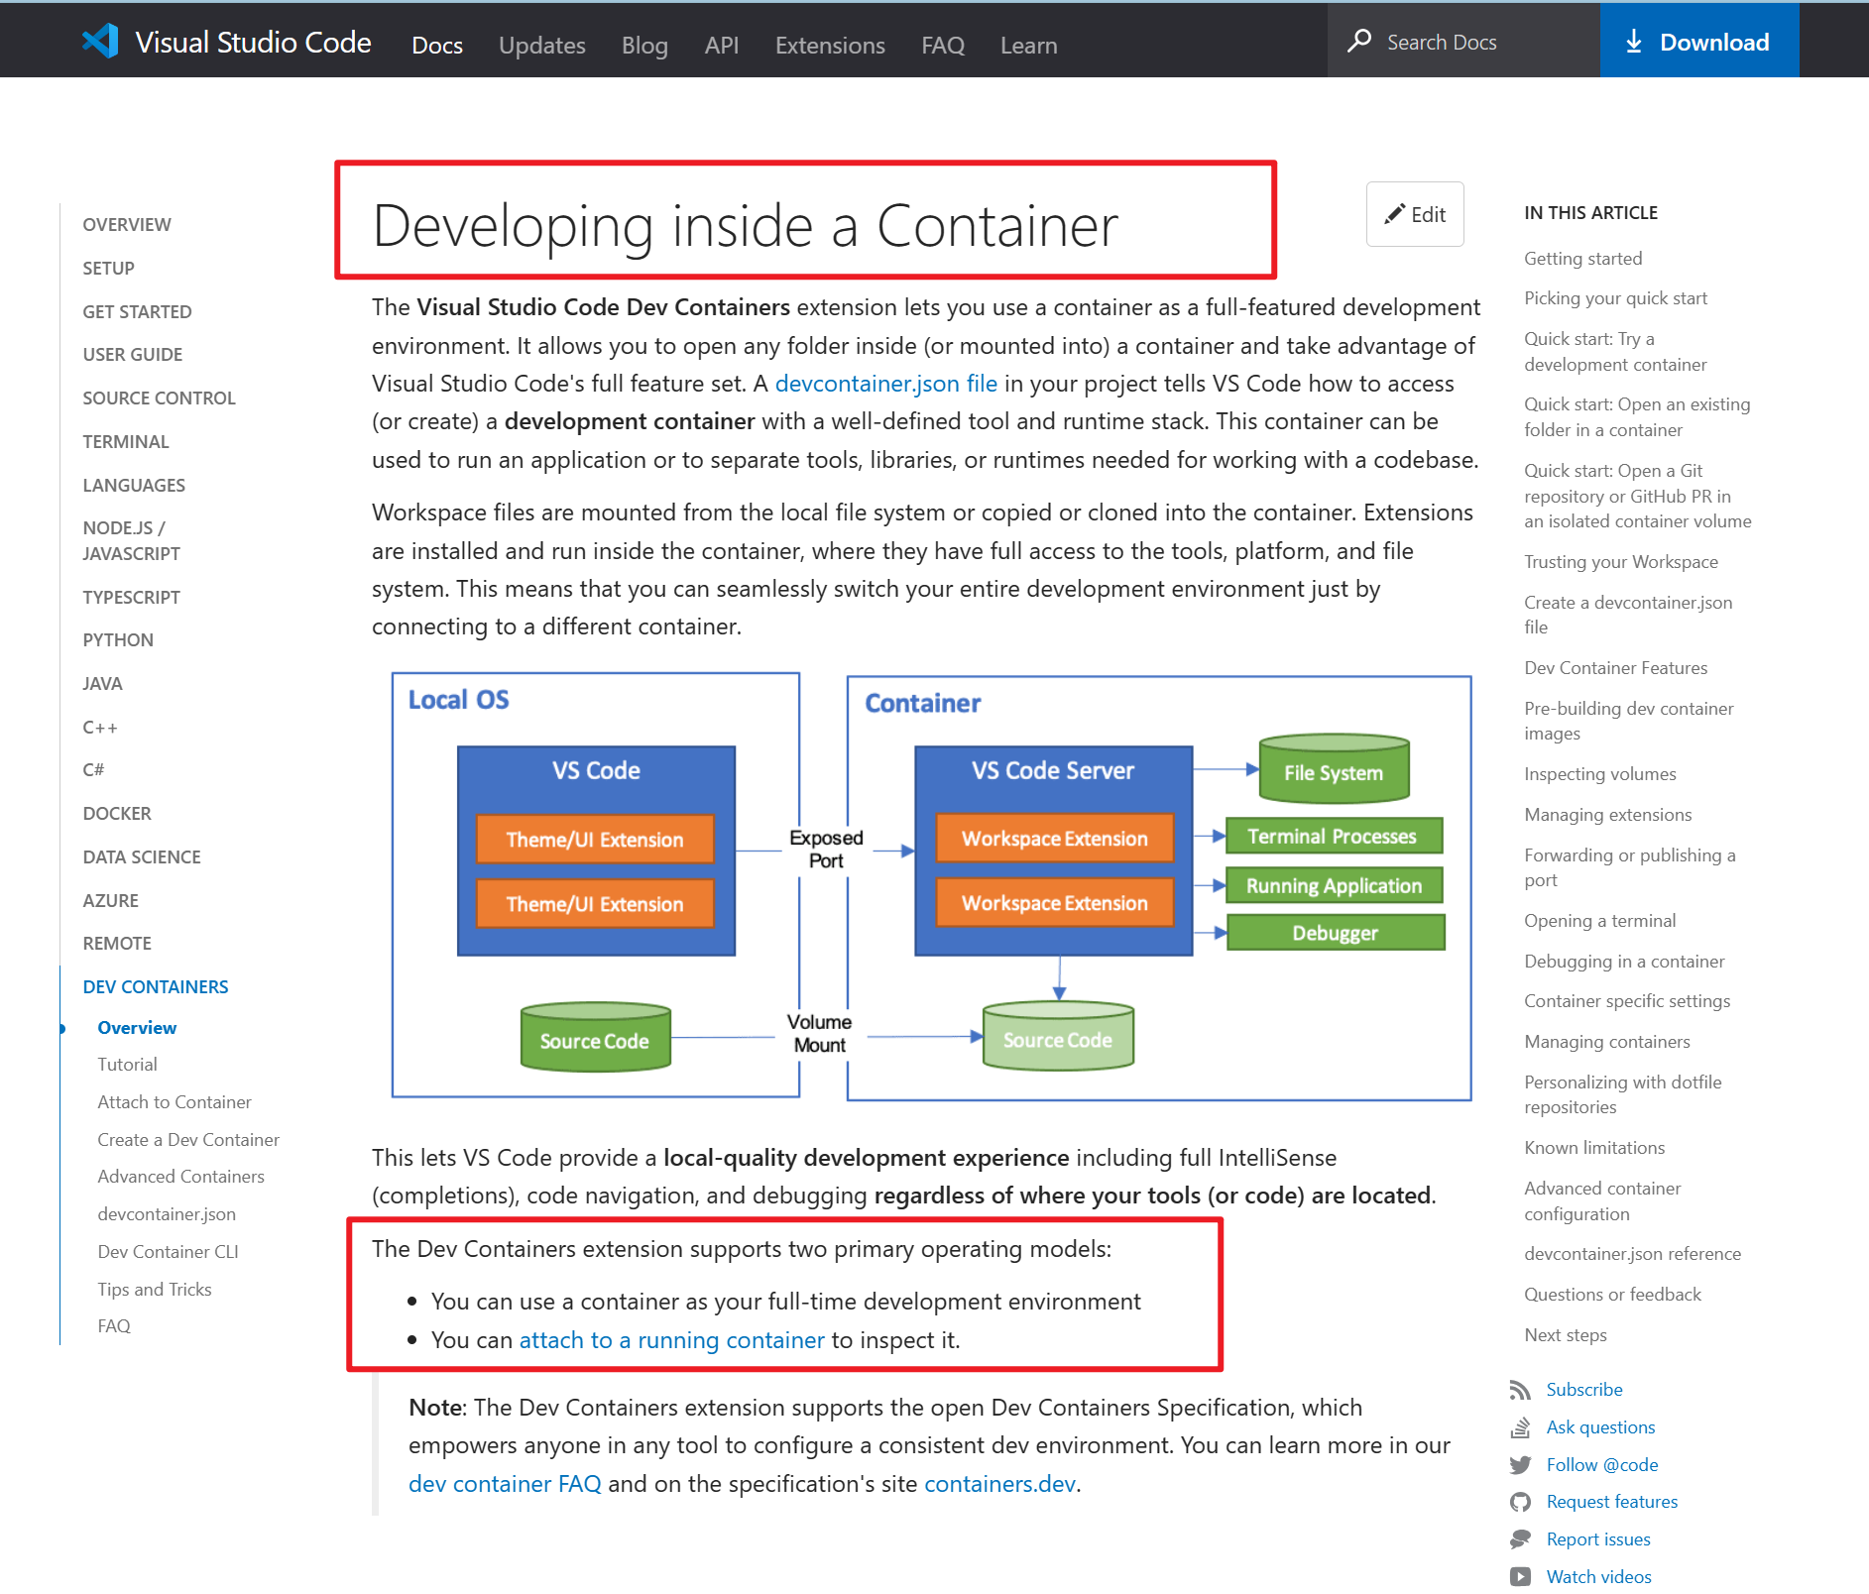
Task: Open the Updates page
Action: point(541,45)
